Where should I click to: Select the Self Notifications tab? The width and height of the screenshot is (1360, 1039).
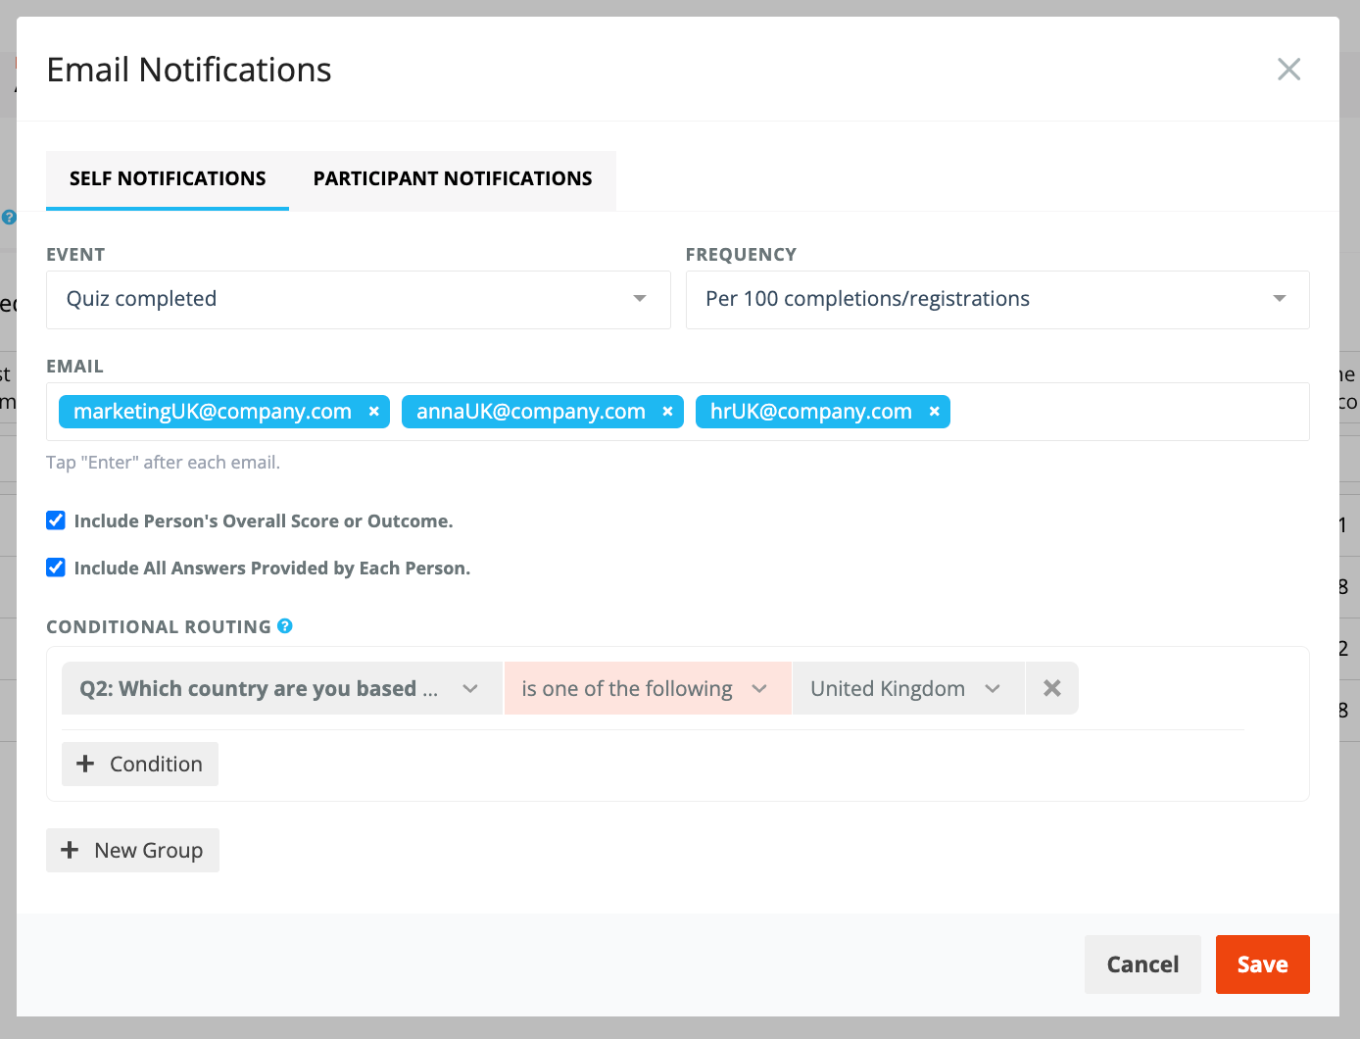click(168, 179)
